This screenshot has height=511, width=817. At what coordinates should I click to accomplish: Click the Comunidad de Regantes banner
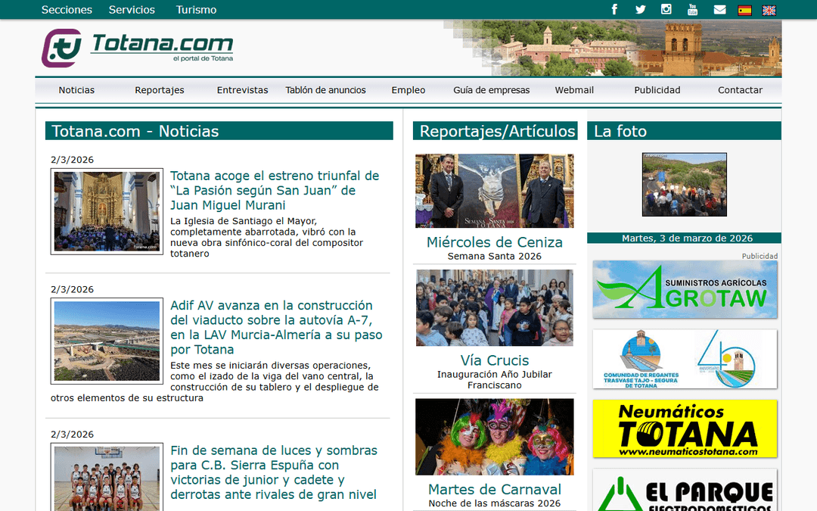tap(685, 359)
